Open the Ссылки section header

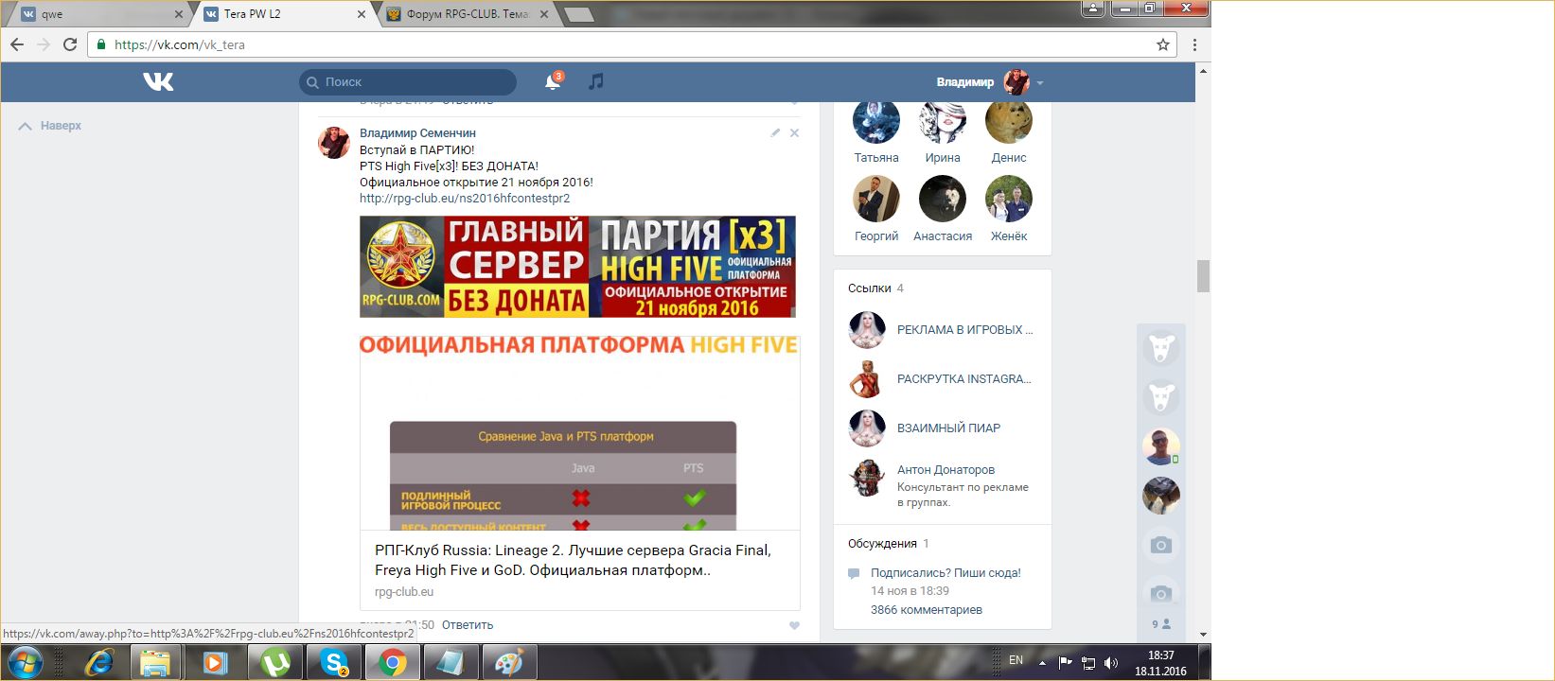point(875,288)
